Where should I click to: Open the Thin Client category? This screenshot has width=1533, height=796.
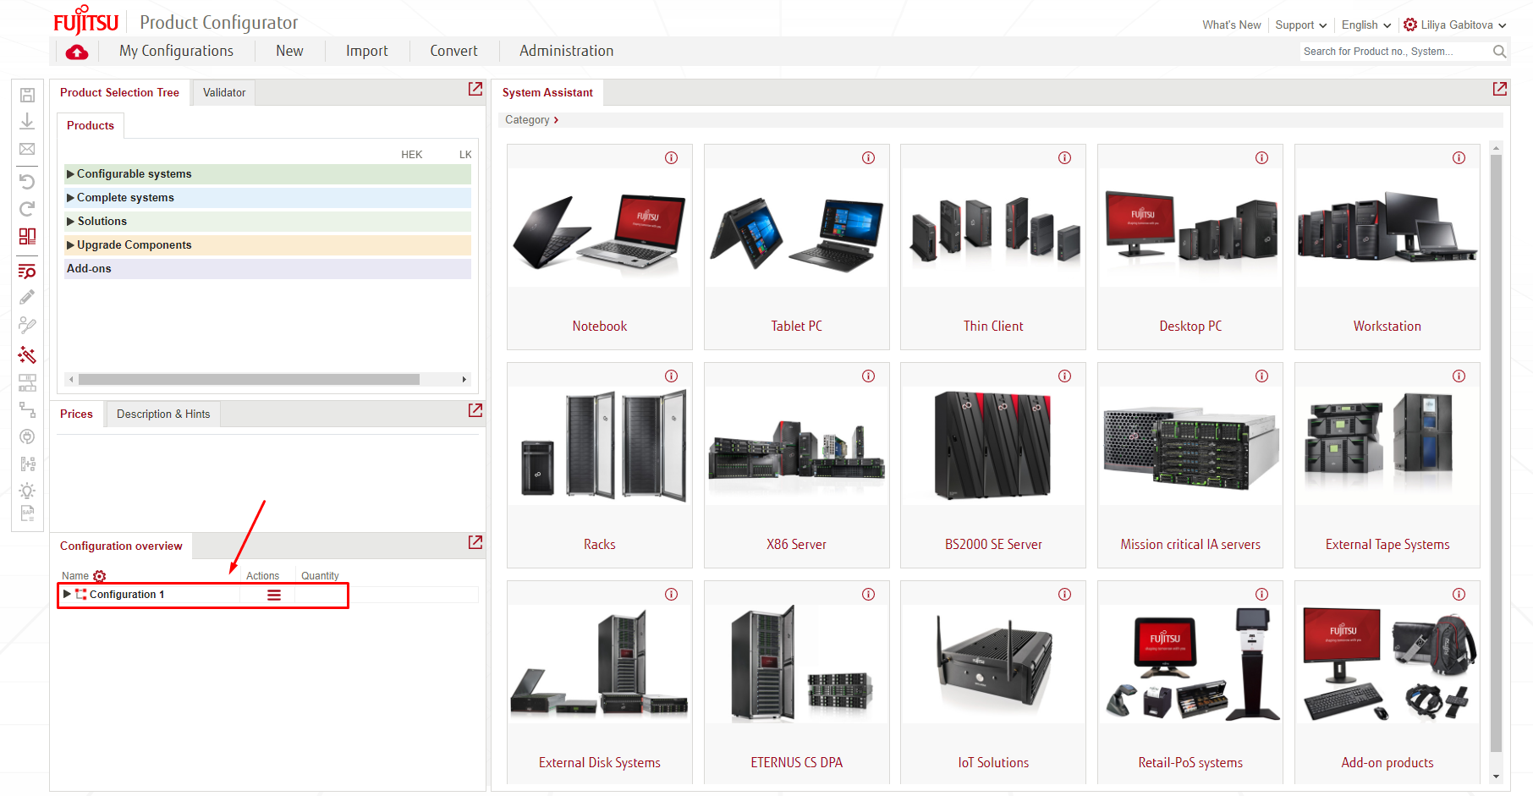[x=993, y=247]
